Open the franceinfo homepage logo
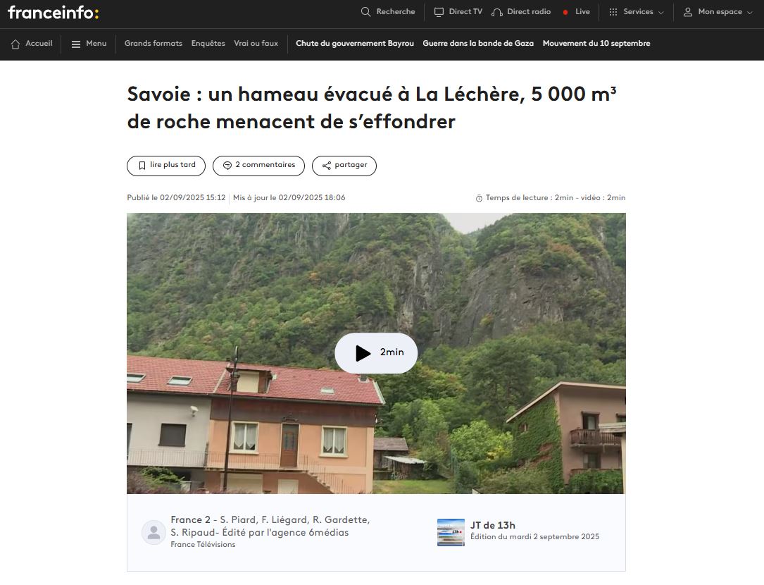 point(53,12)
